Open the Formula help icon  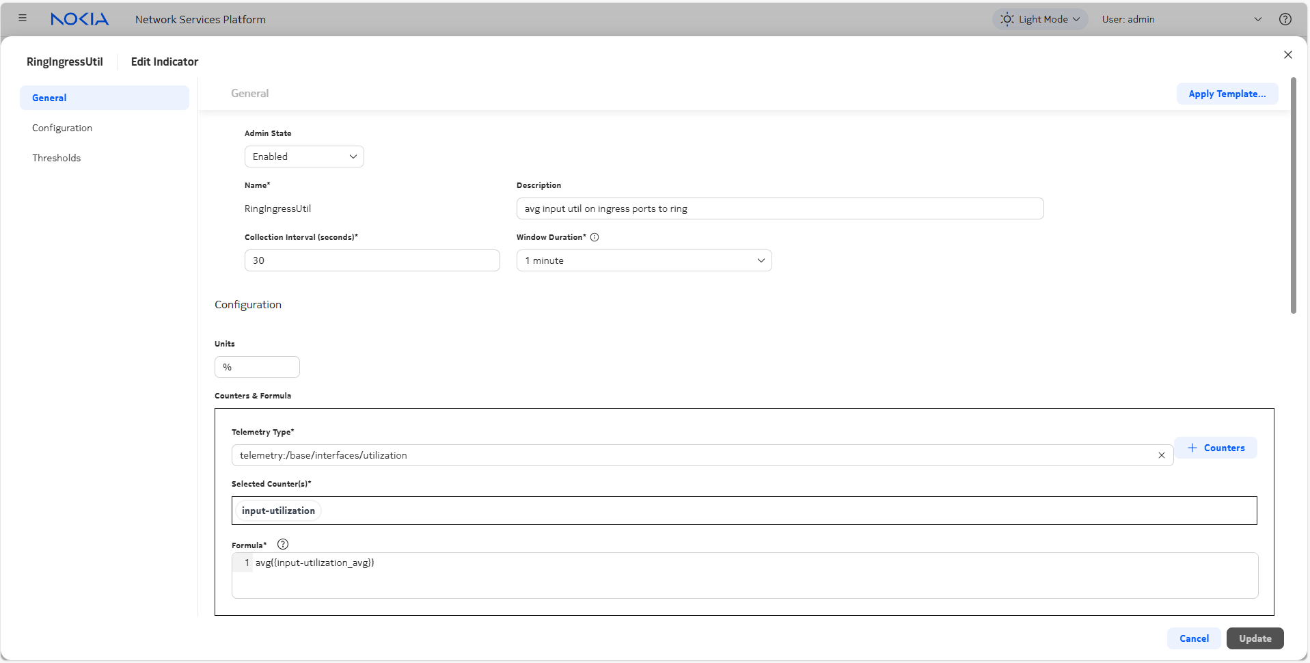(x=283, y=545)
